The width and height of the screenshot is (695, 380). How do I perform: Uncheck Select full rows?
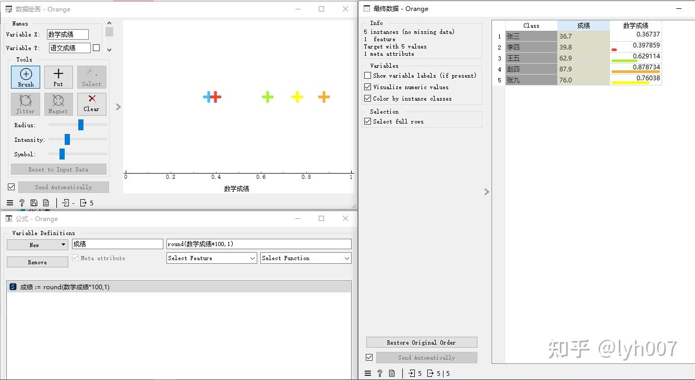[x=368, y=121]
